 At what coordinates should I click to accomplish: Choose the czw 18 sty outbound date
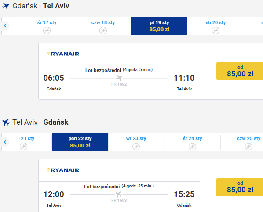coord(103,26)
